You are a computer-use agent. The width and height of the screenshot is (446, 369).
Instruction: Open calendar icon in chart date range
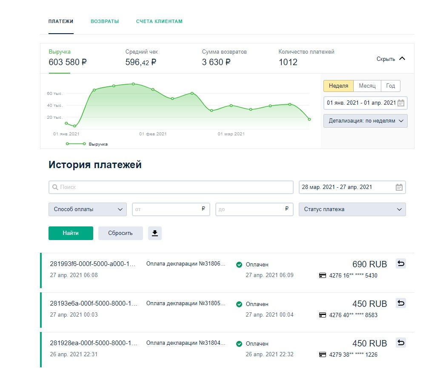pos(400,103)
